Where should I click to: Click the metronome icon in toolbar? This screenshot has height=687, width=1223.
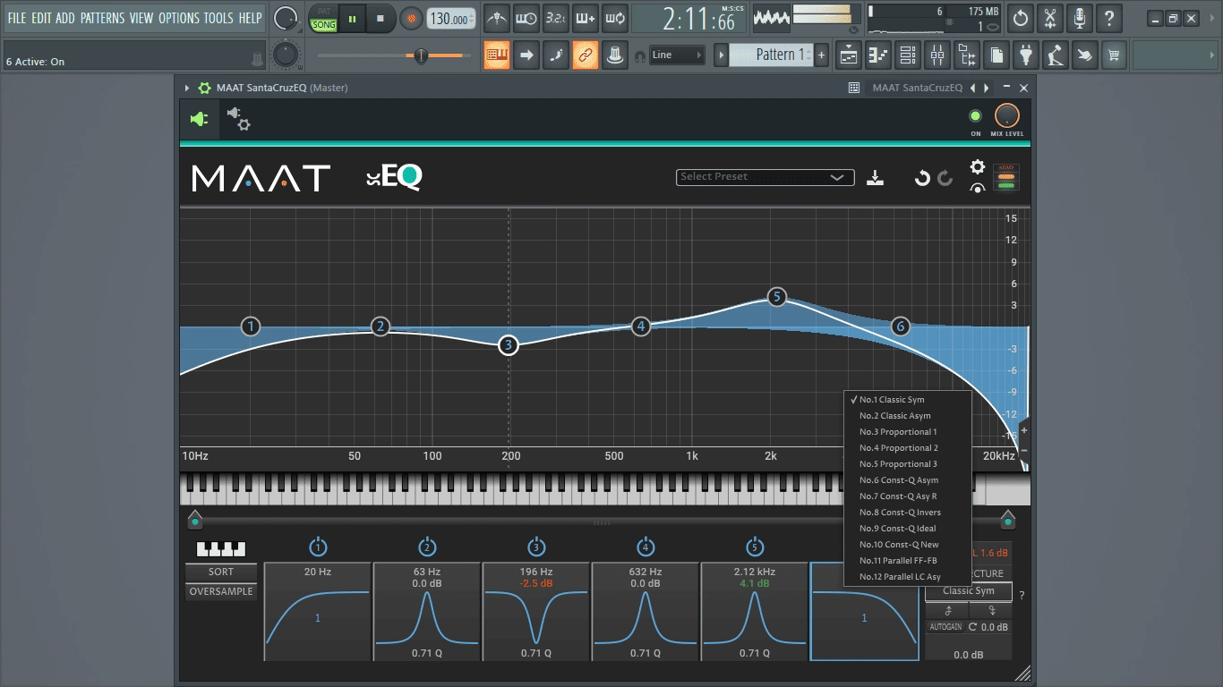496,18
